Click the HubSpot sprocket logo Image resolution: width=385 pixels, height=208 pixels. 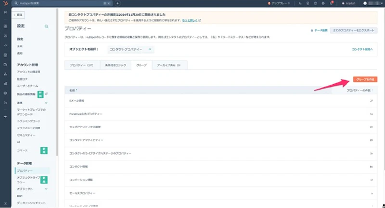[5, 3]
